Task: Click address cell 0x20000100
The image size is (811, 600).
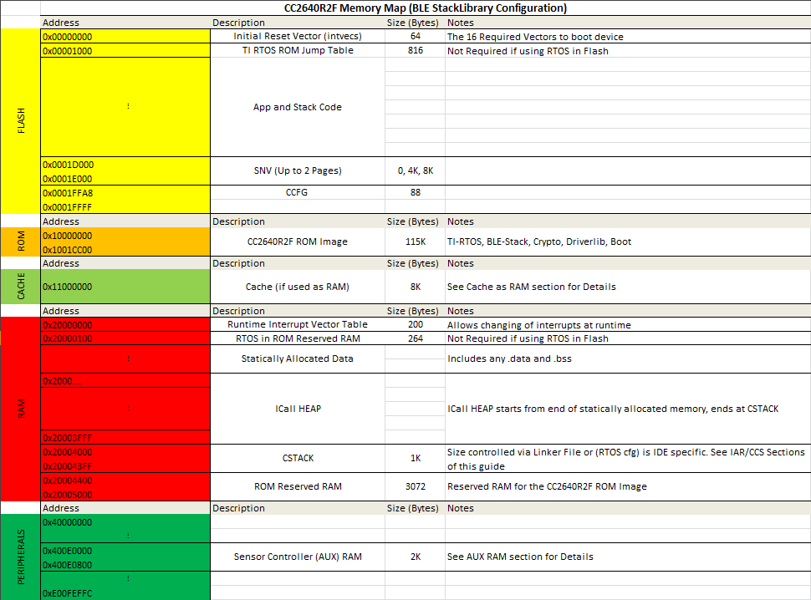Action: click(125, 338)
